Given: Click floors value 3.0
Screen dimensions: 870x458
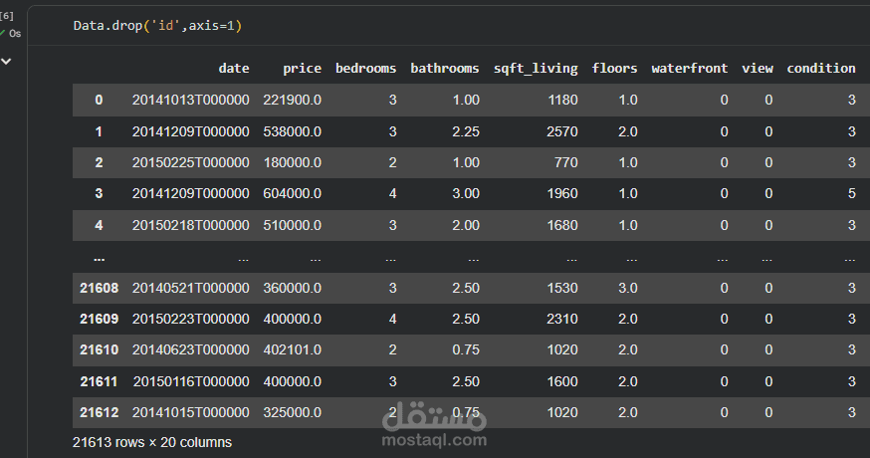Looking at the screenshot, I should 627,288.
